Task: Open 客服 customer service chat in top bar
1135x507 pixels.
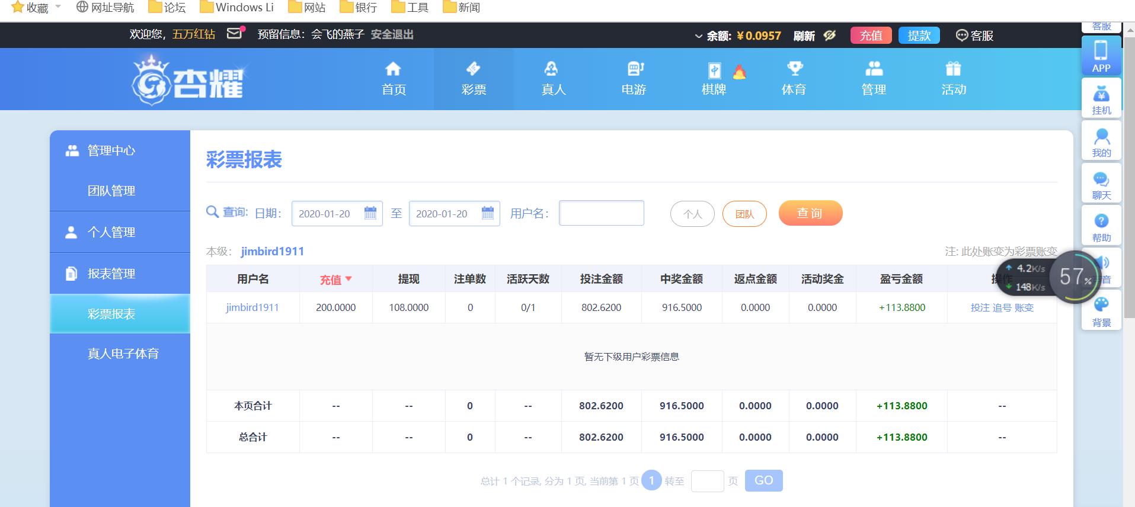Action: pos(974,36)
